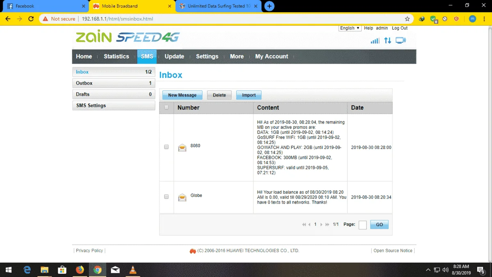Tick the select-all checkbox in header
This screenshot has height=277, width=492.
pyautogui.click(x=166, y=108)
